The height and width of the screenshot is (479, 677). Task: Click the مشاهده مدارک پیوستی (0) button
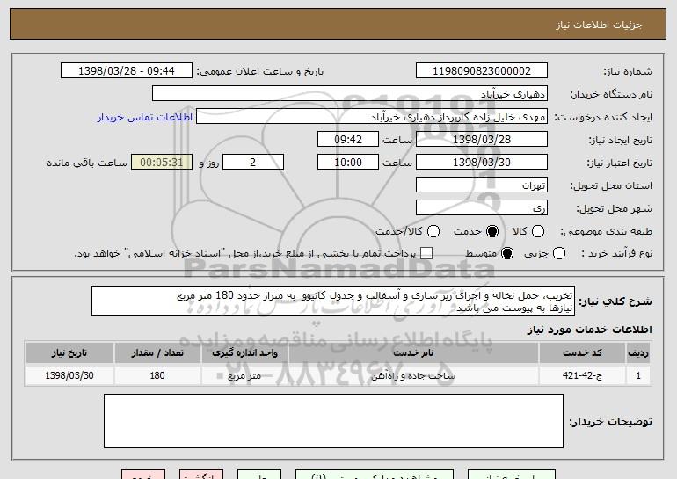coord(375,475)
